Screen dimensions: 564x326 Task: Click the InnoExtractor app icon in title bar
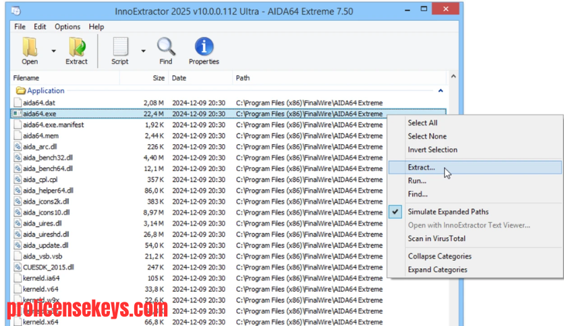click(16, 11)
